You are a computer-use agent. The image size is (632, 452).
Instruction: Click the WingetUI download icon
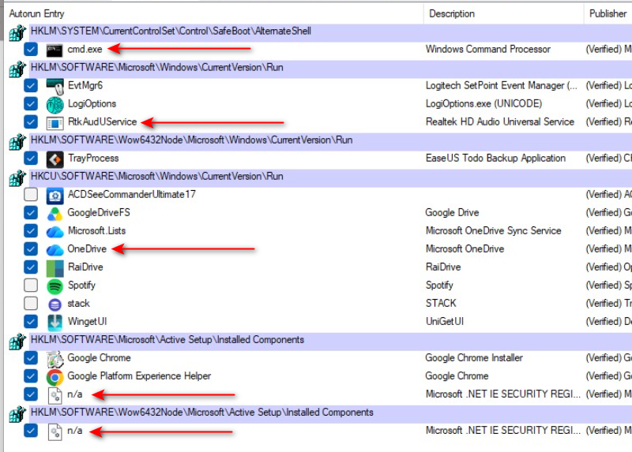(55, 323)
